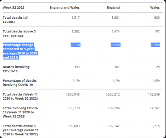The height and width of the screenshot is (138, 166).
Task: Click the value 102,249
Action: (154, 94)
